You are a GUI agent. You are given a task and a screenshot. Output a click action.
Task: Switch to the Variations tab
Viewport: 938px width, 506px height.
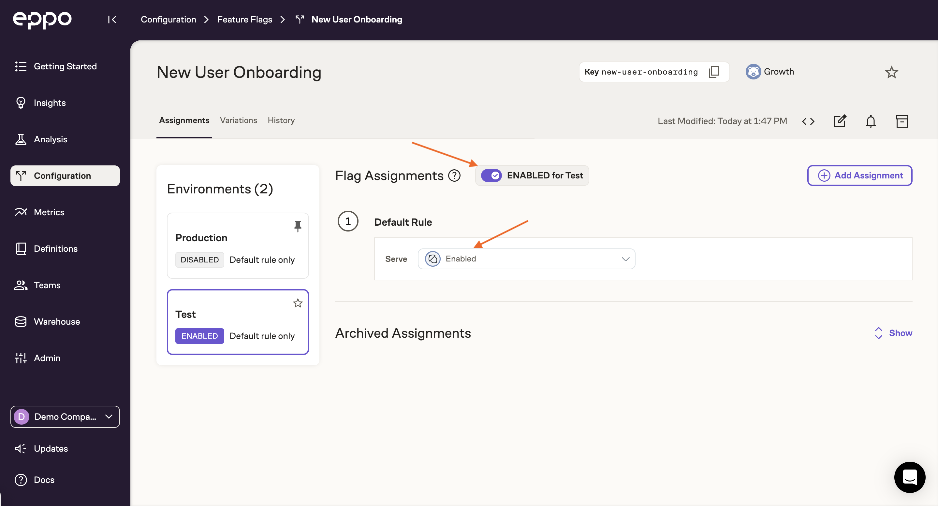point(238,120)
